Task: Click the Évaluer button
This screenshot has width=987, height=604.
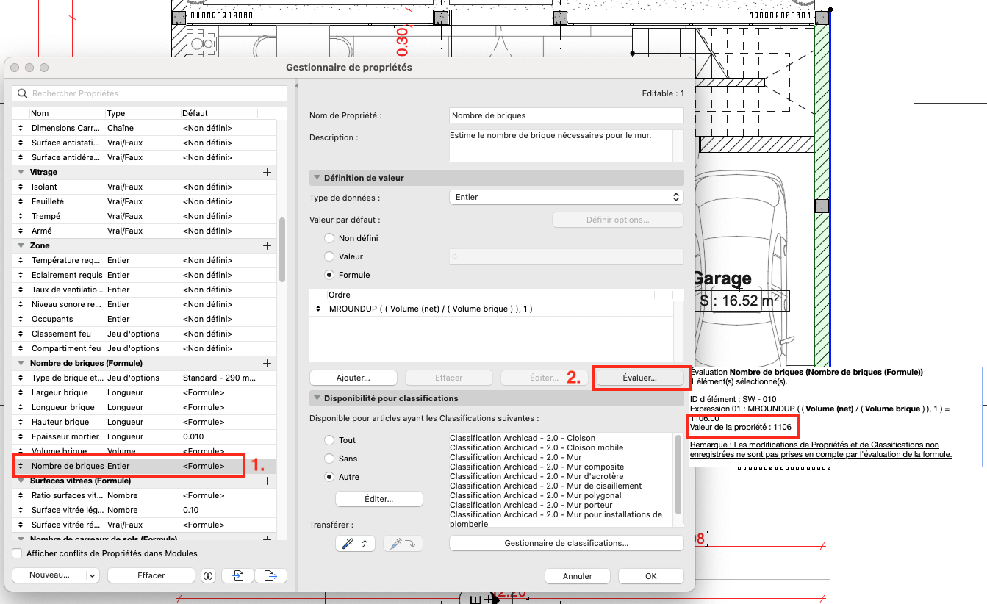Action: (639, 378)
